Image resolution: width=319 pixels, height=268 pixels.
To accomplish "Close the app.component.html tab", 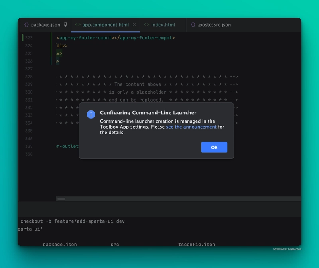I will 134,25.
